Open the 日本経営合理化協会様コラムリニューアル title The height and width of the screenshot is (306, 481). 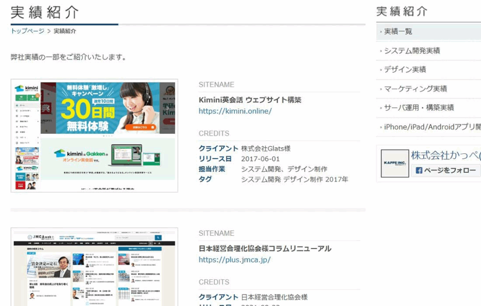265,249
